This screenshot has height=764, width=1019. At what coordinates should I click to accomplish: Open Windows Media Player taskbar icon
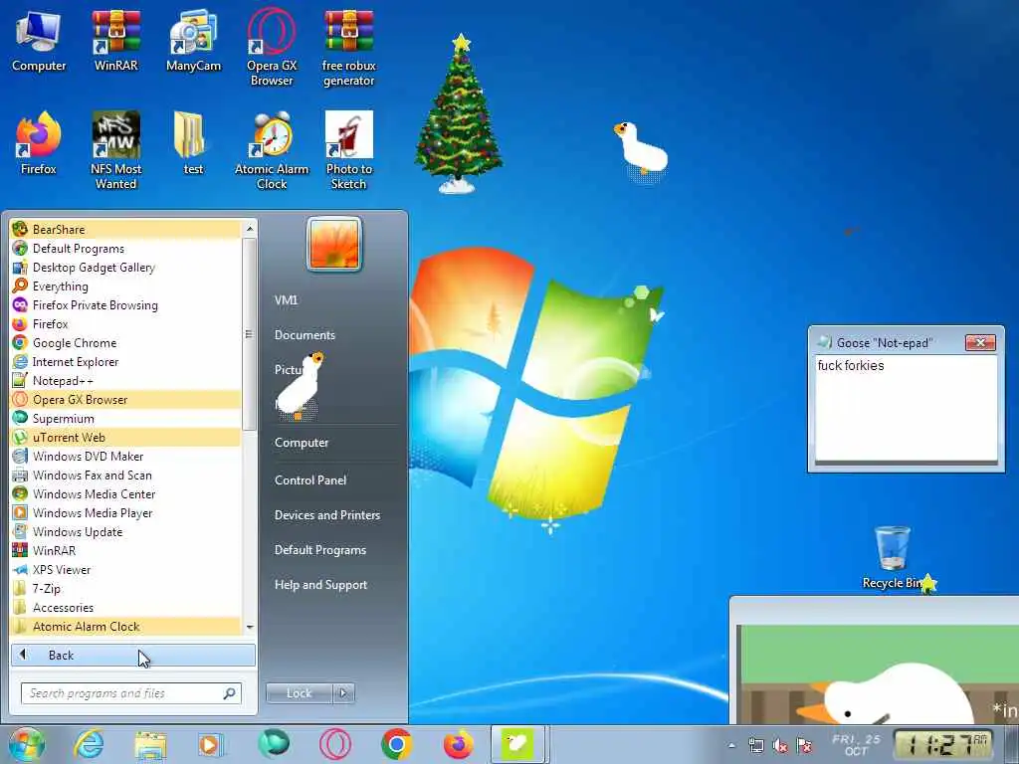click(211, 744)
